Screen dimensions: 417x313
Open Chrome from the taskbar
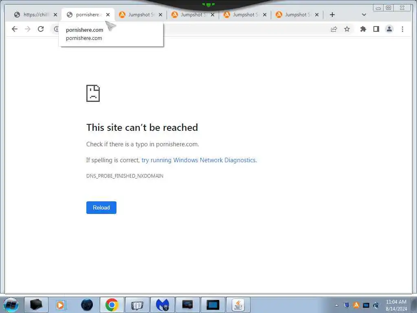pos(112,305)
